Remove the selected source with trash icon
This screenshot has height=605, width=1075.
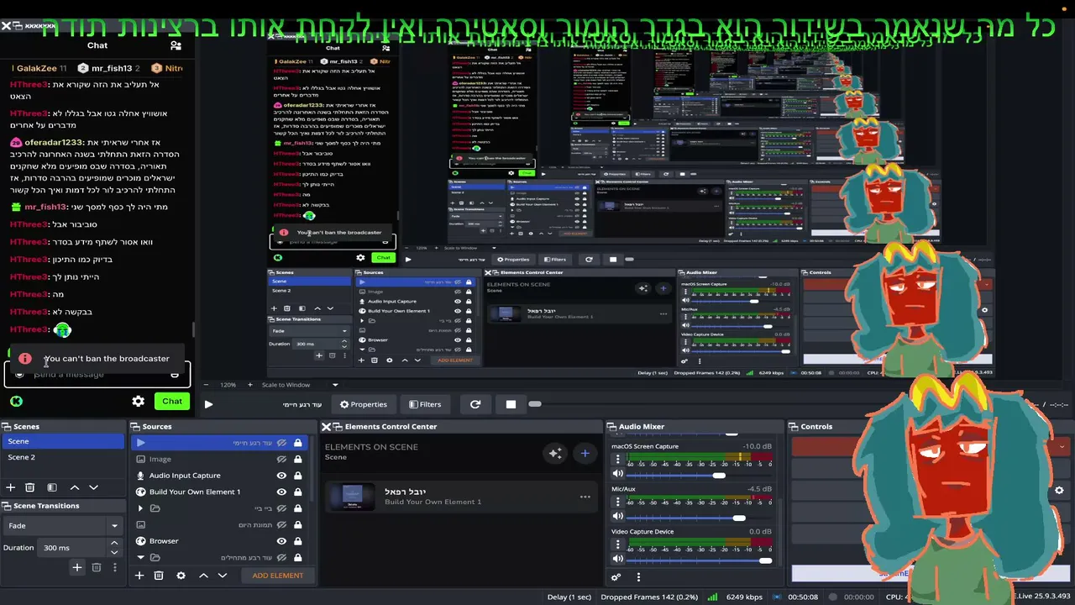[x=159, y=576]
